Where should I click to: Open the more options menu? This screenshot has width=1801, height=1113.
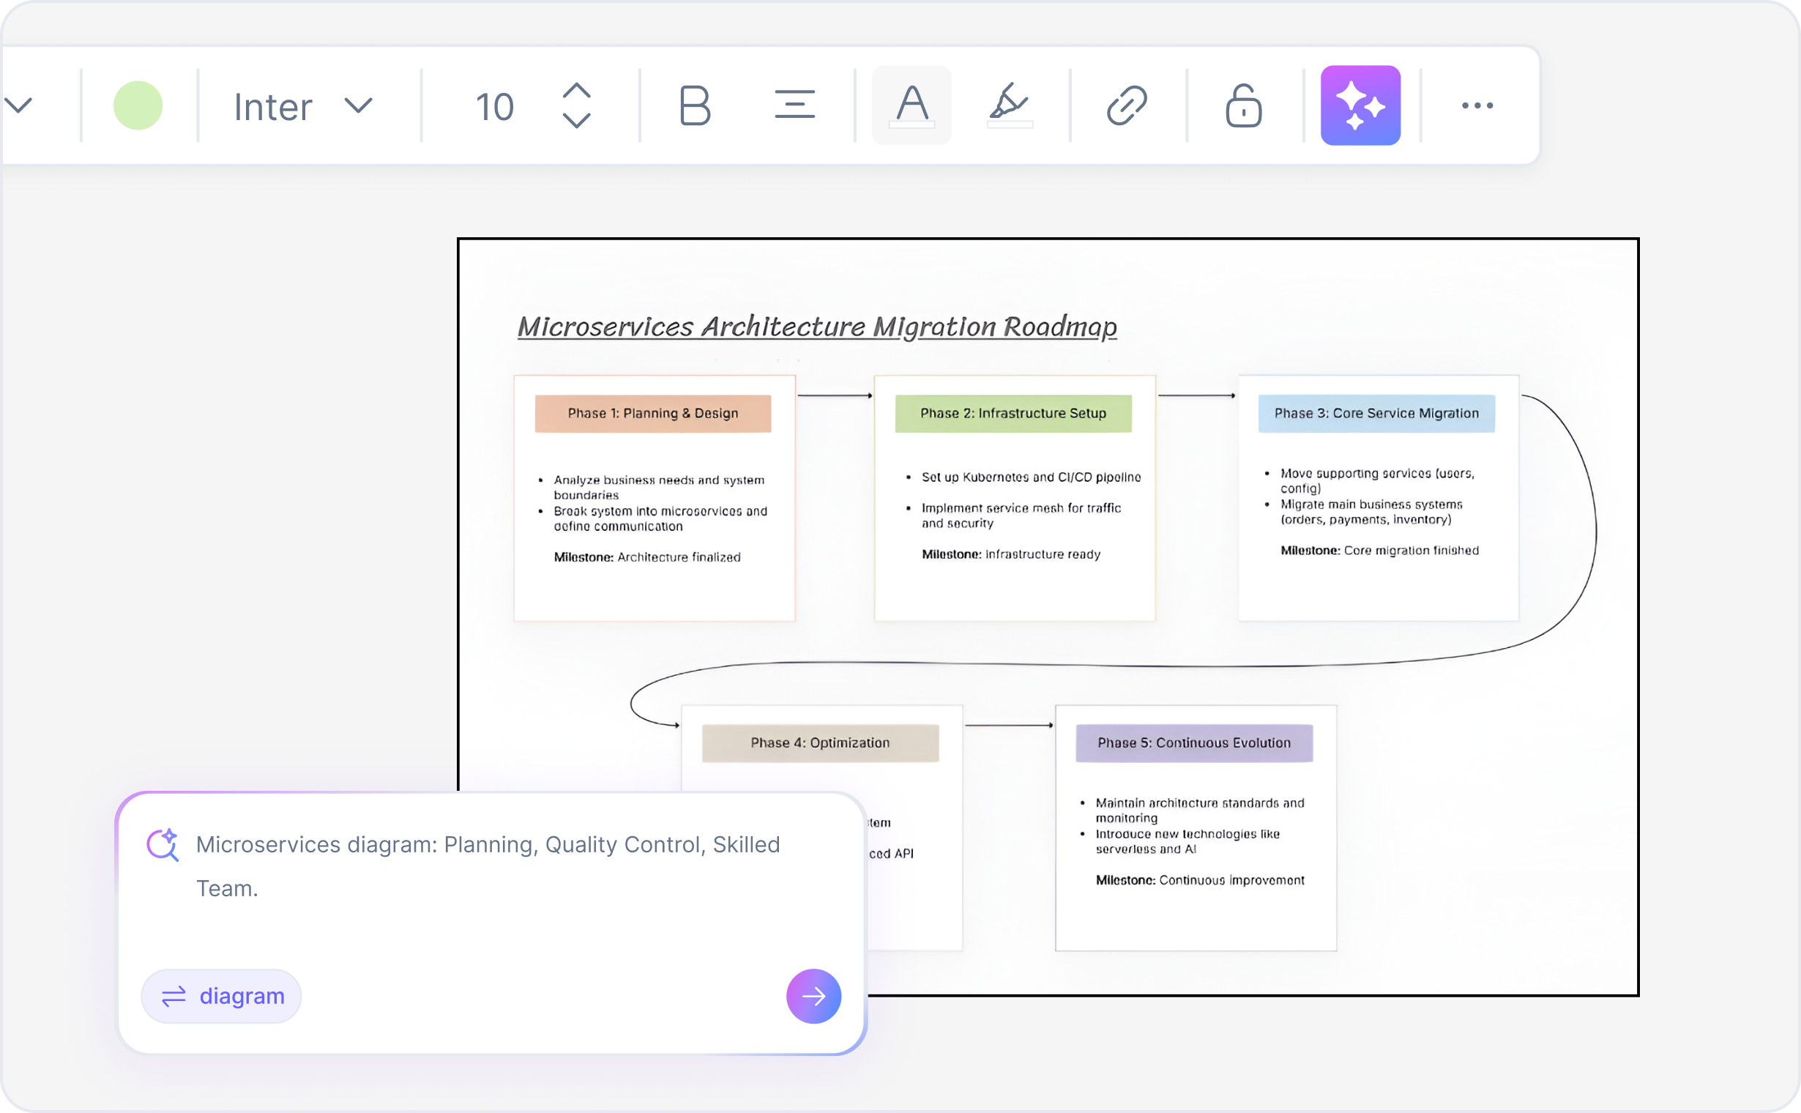[x=1477, y=105]
